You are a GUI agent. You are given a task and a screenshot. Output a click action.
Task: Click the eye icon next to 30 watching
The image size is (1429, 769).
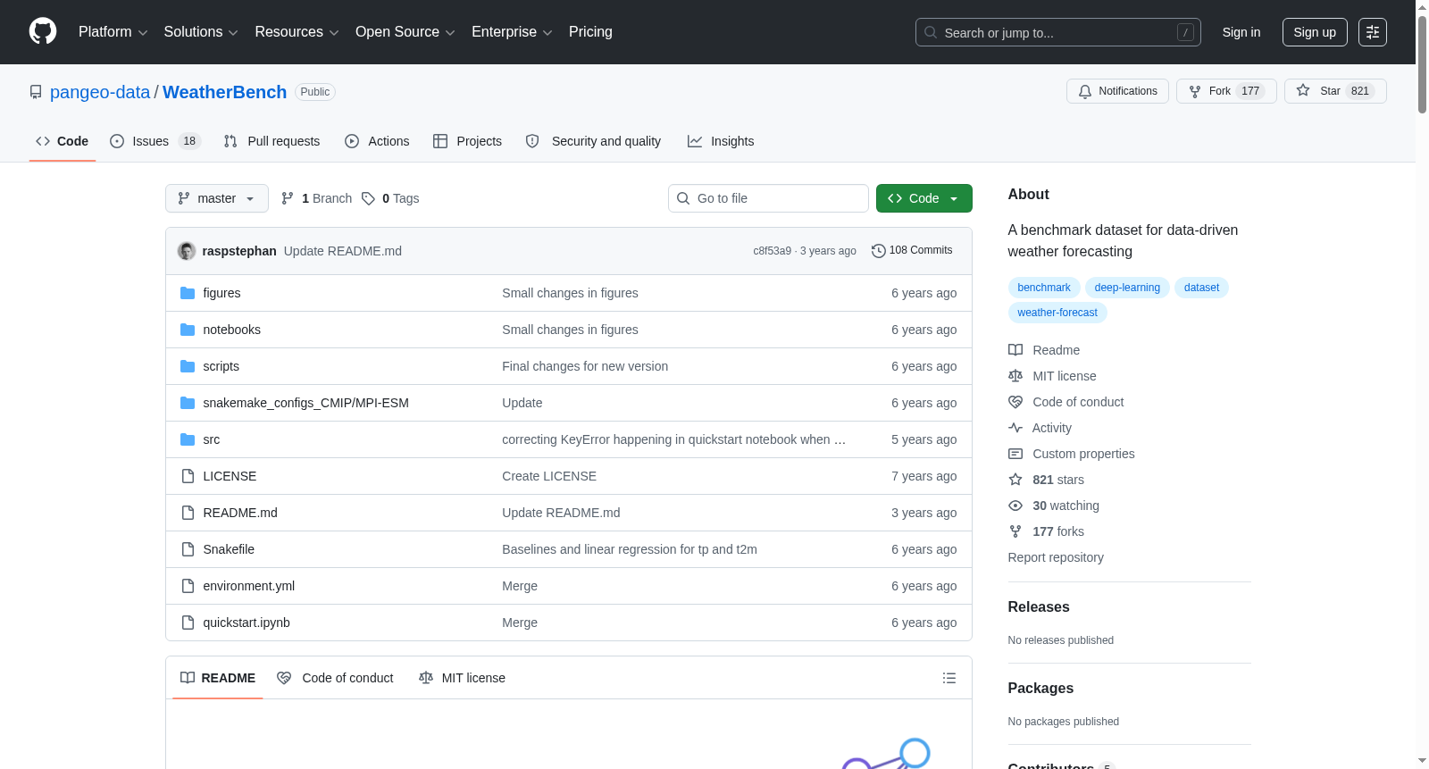pyautogui.click(x=1015, y=506)
